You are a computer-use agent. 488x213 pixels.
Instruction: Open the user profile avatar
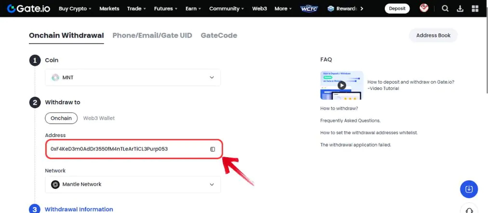pyautogui.click(x=424, y=8)
